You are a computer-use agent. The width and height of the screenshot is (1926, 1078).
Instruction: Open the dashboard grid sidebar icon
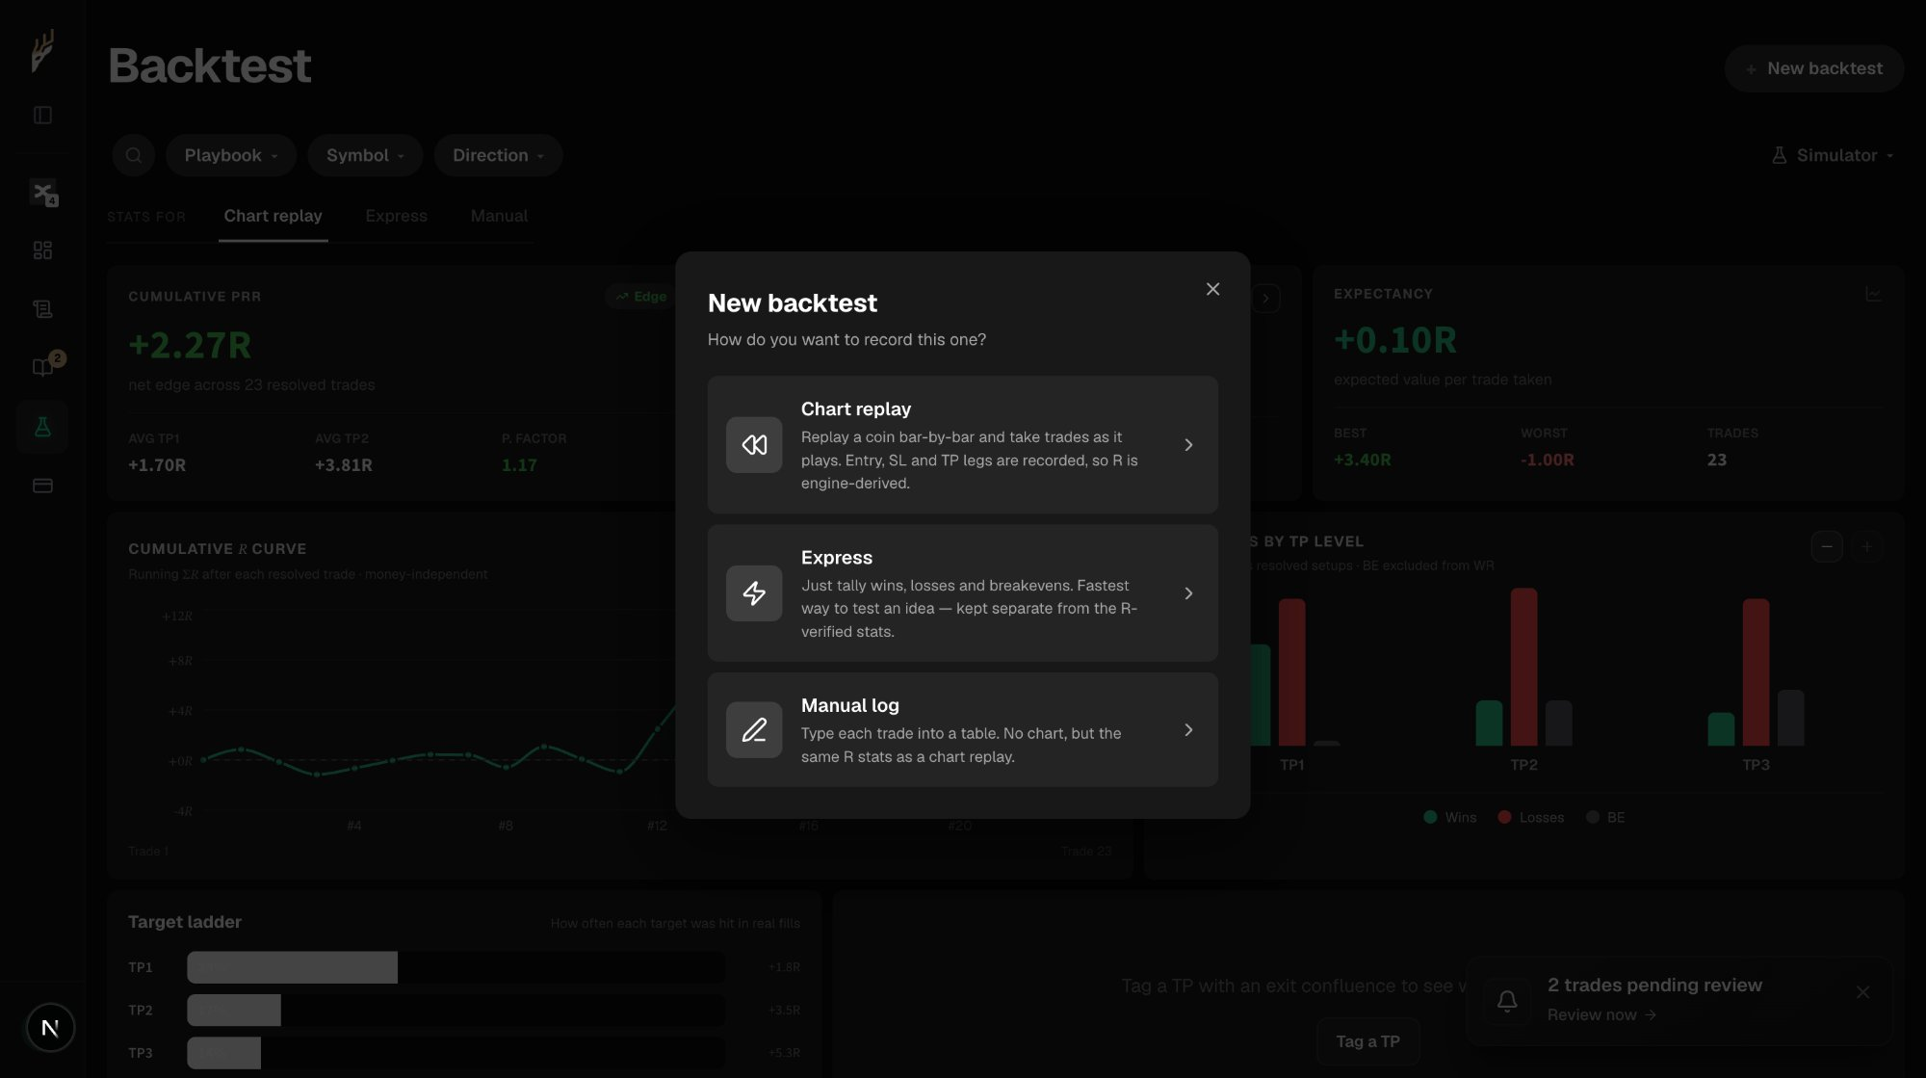click(x=42, y=250)
